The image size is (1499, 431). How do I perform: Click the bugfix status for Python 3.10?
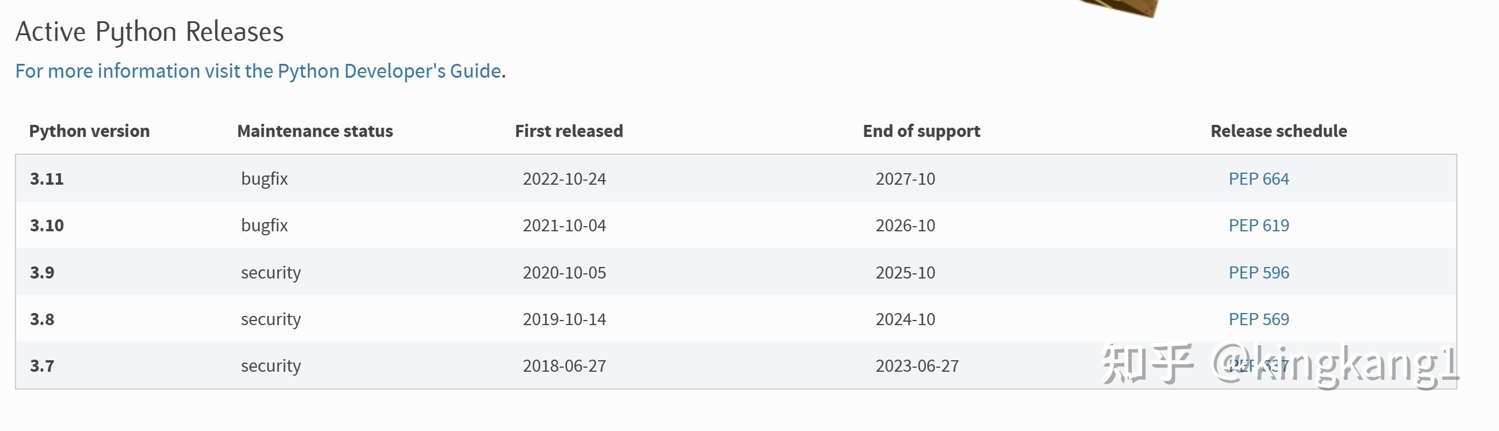[264, 226]
